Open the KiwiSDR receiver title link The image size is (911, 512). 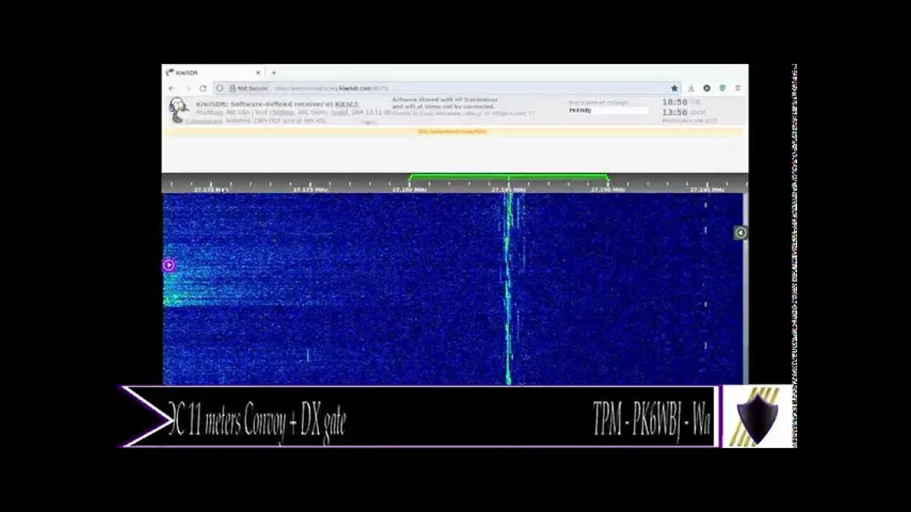(278, 105)
